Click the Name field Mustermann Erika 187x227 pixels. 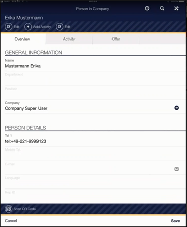95,64
